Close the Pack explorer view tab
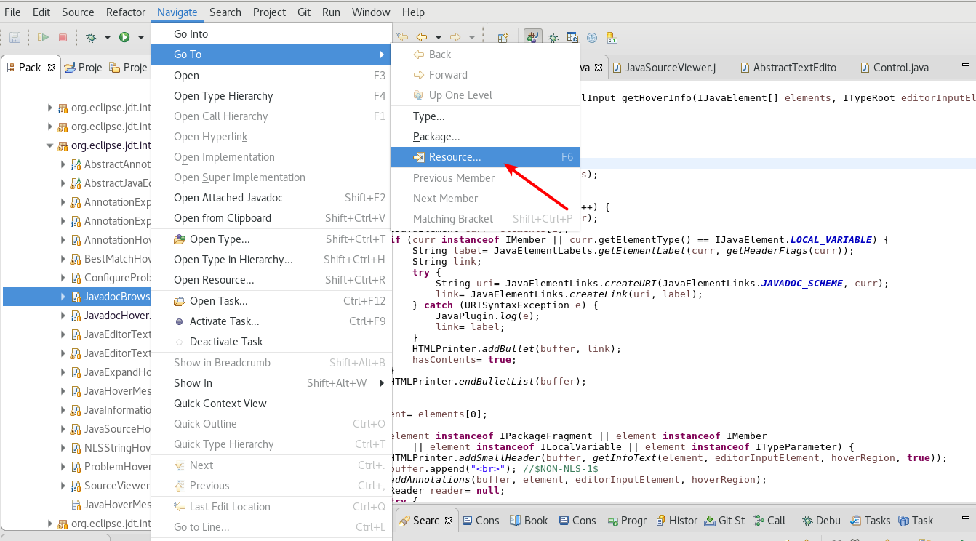 click(x=52, y=68)
